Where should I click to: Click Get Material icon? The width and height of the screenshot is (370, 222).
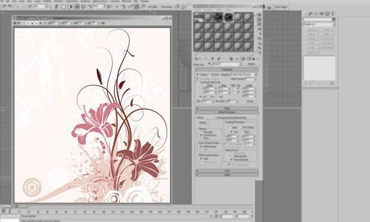[196, 59]
